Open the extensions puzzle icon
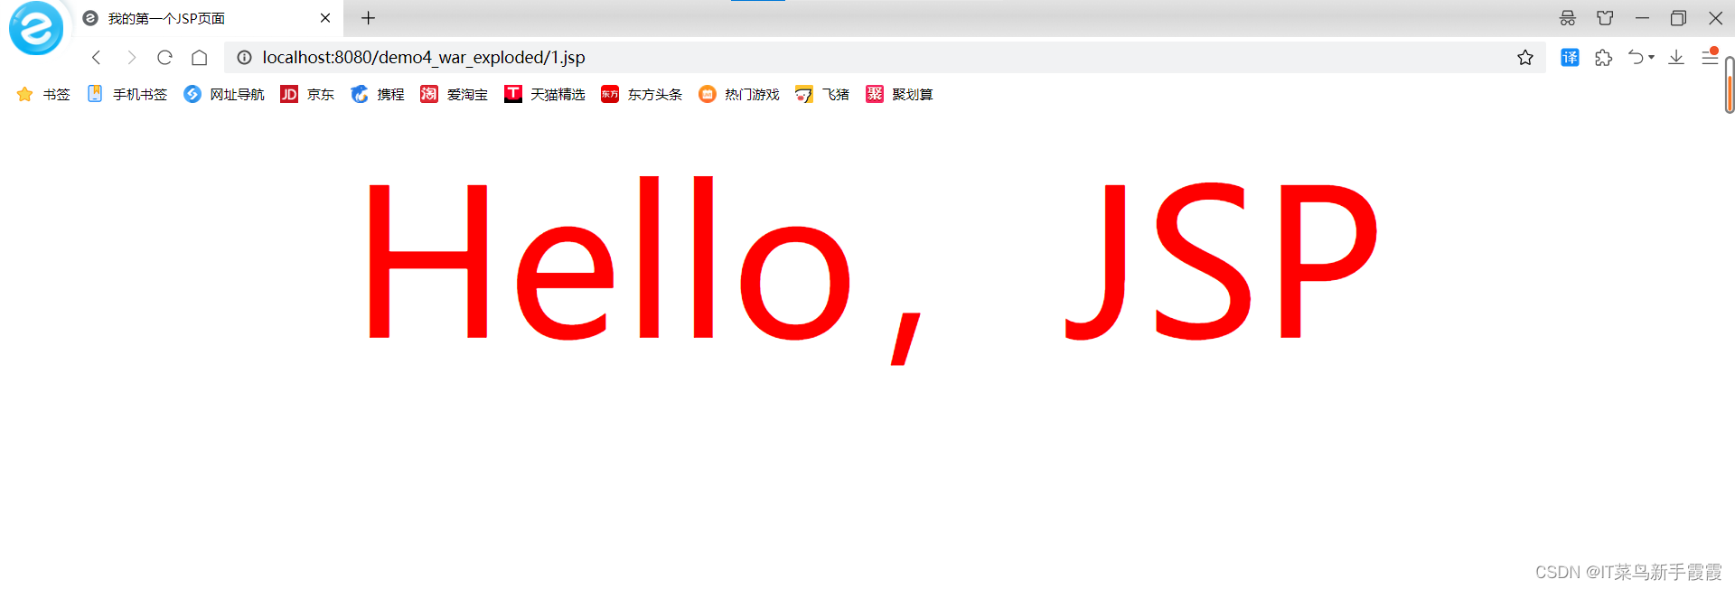The height and width of the screenshot is (589, 1735). pyautogui.click(x=1603, y=58)
